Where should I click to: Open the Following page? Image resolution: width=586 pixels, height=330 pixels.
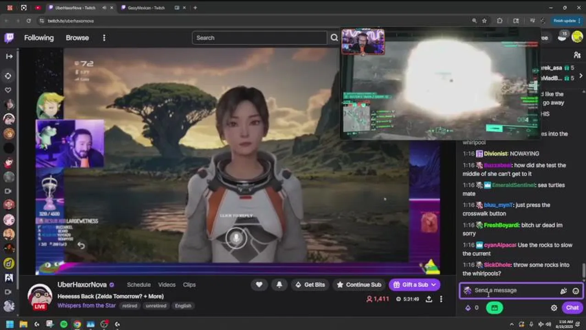click(39, 38)
